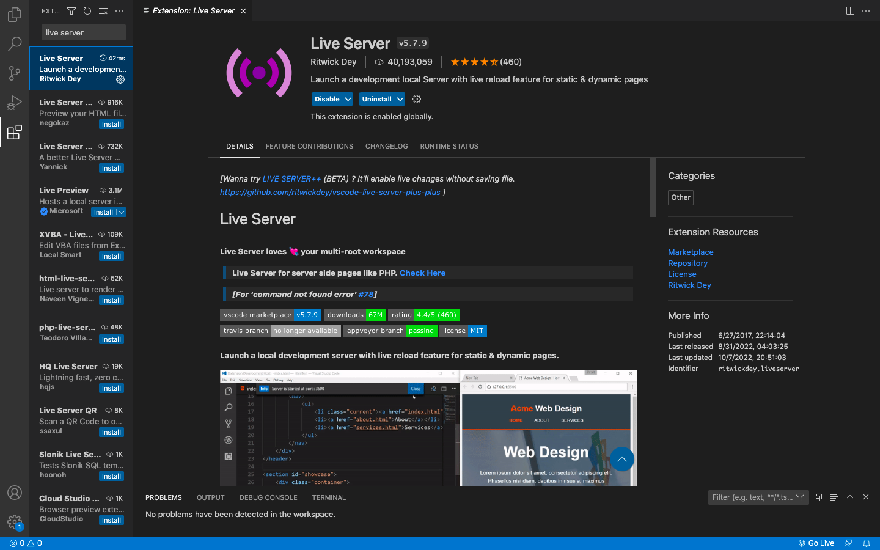Click the Ritwick Dey publisher name in header
The width and height of the screenshot is (880, 550).
point(333,62)
